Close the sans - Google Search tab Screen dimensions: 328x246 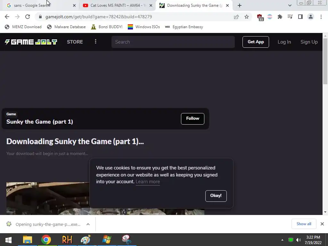point(74,6)
